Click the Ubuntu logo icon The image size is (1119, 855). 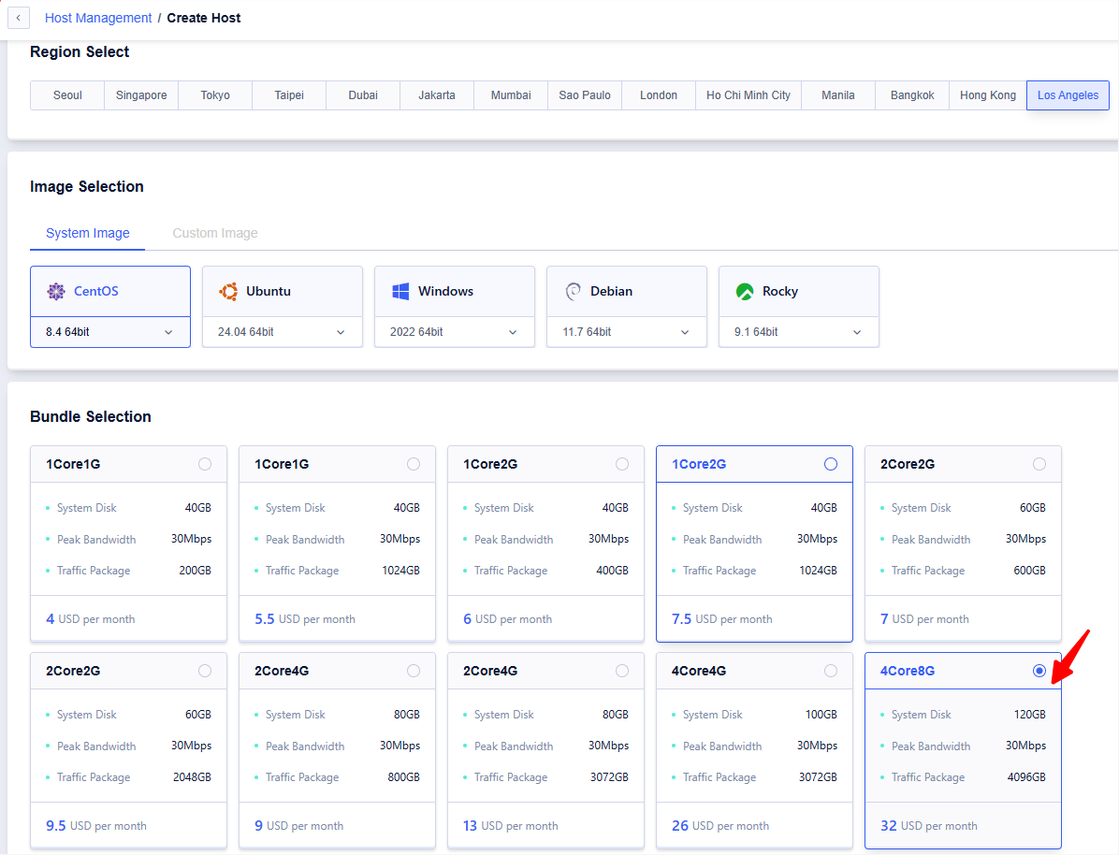228,291
